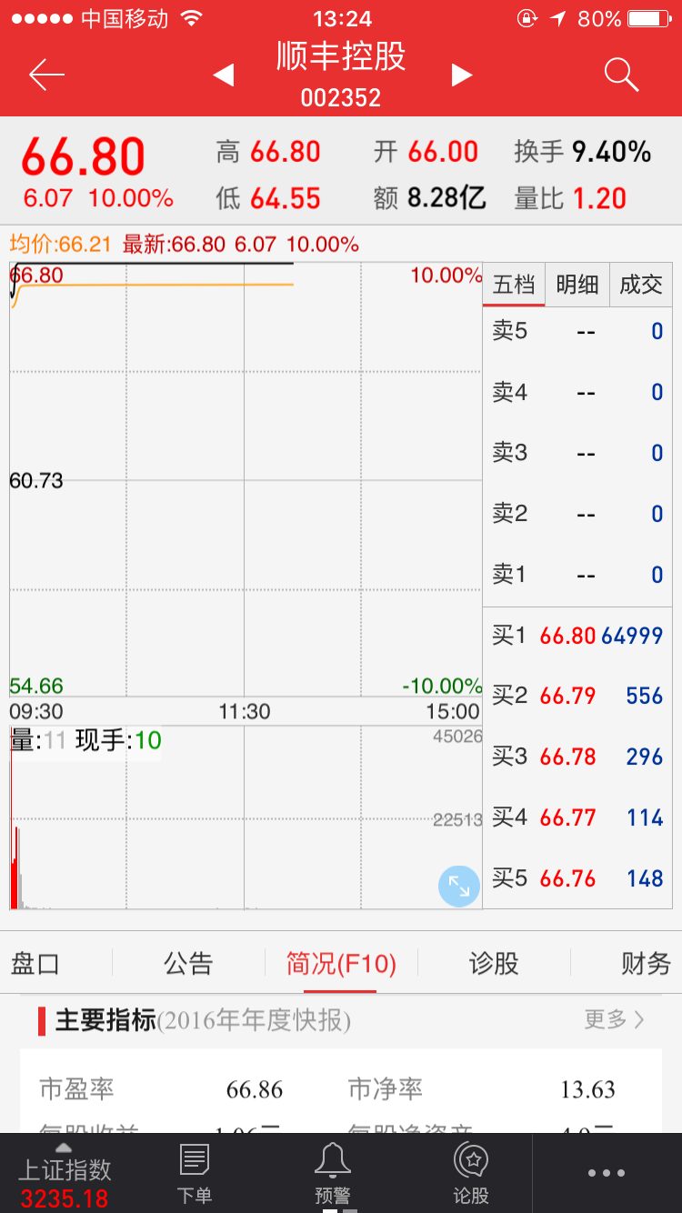Viewport: 682px width, 1213px height.
Task: Switch to the 成交 tab
Action: click(x=640, y=285)
